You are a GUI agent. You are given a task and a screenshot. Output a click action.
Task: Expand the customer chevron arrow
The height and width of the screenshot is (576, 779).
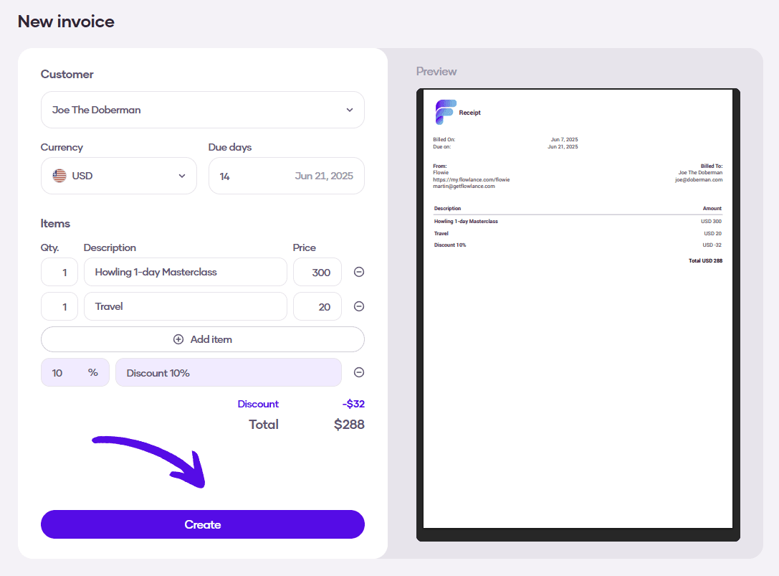pos(350,110)
